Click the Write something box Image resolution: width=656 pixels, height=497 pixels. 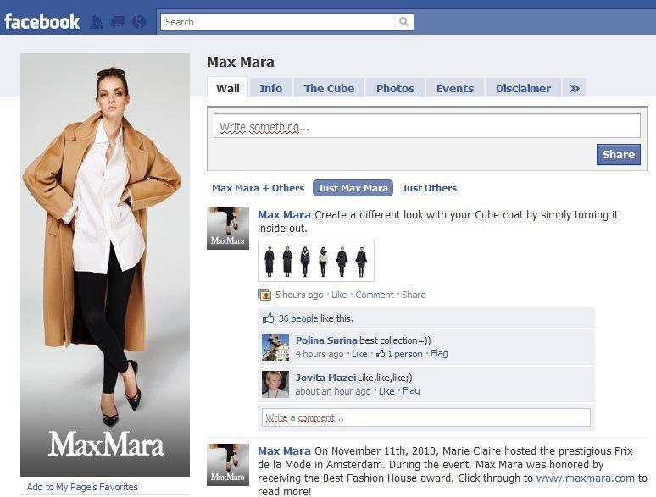coord(426,126)
